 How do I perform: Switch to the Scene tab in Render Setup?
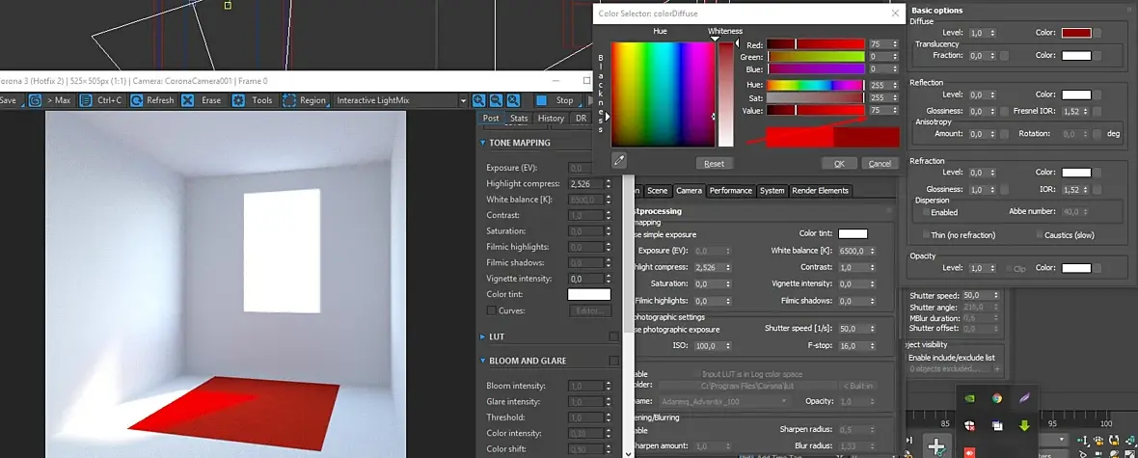click(x=657, y=191)
